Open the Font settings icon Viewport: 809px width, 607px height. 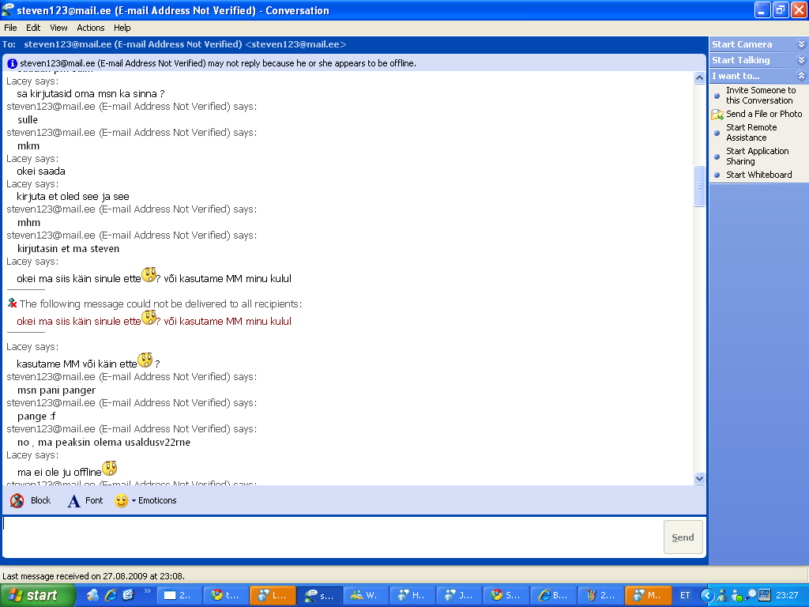[x=73, y=500]
